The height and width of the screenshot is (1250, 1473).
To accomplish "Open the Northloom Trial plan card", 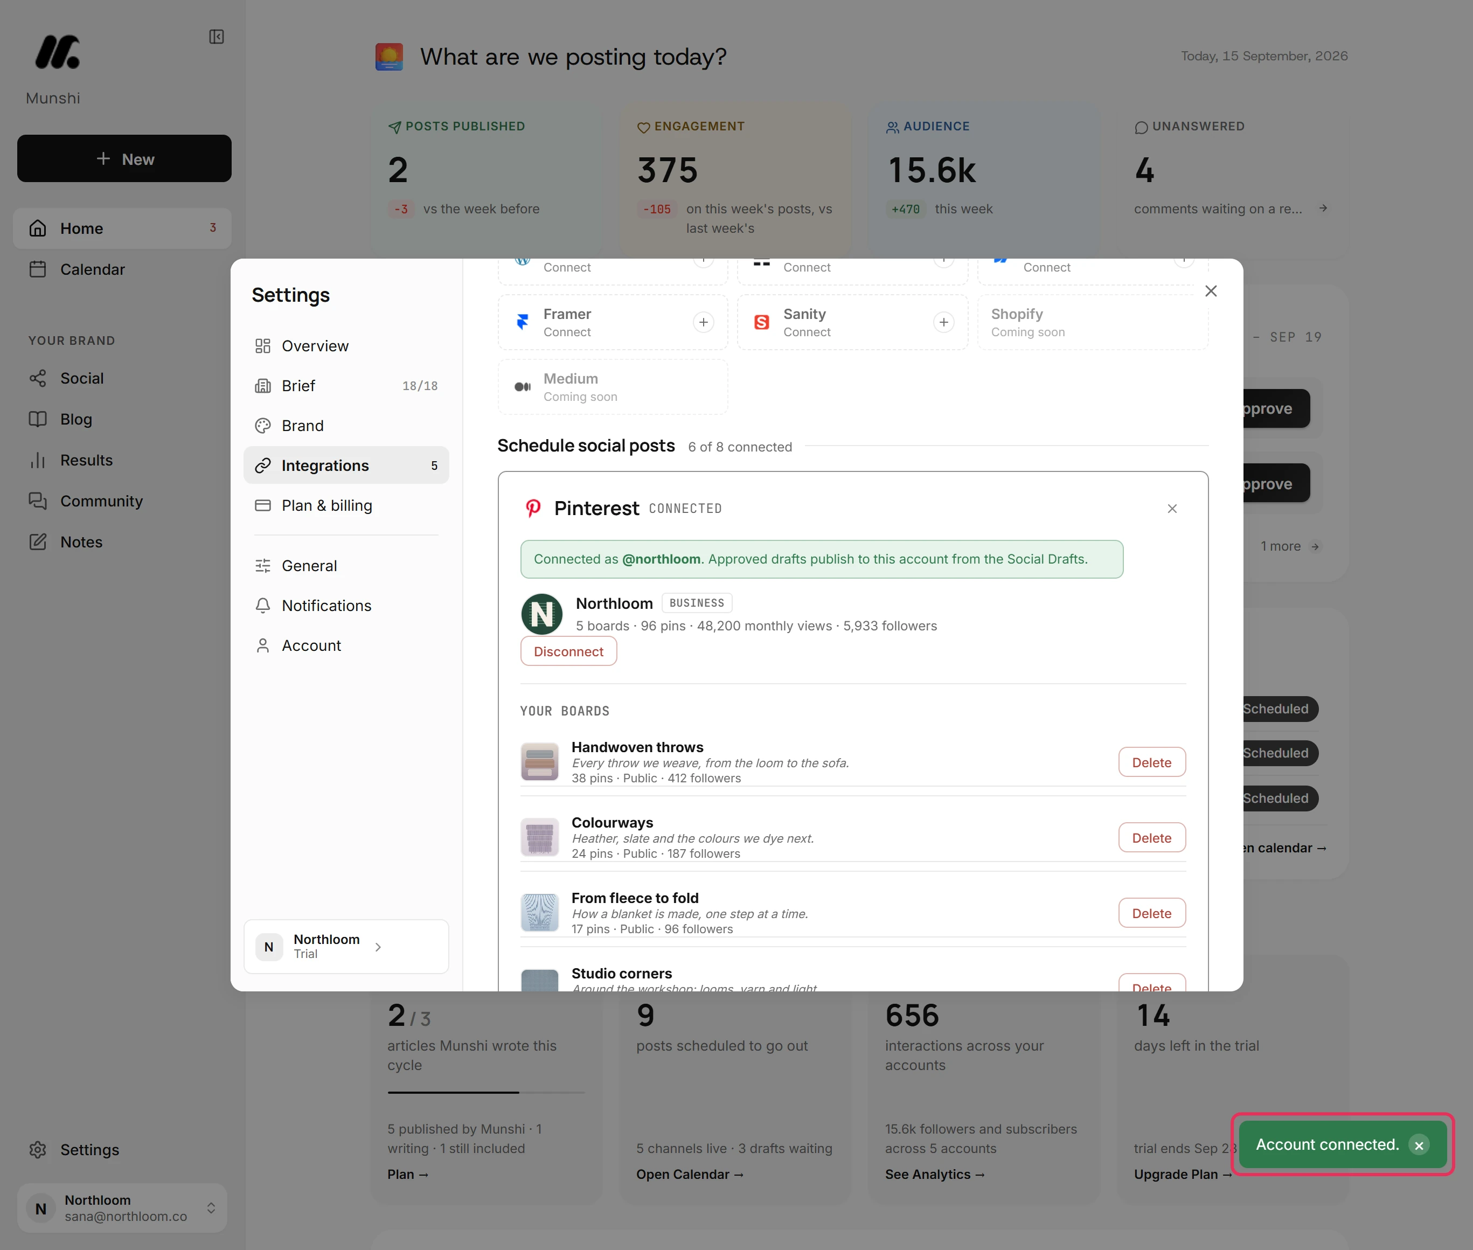I will coord(346,947).
